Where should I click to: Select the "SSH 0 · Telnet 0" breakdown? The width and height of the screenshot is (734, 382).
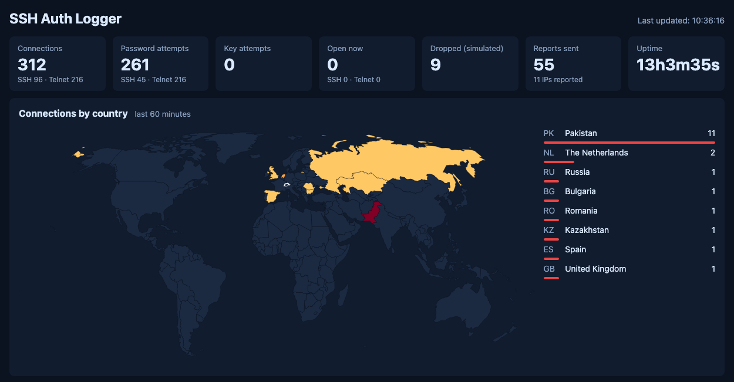click(x=353, y=80)
